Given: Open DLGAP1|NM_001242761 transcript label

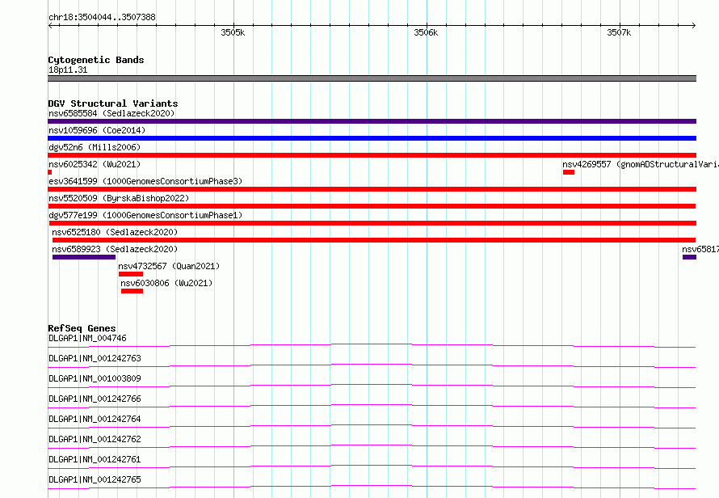Looking at the screenshot, I should [95, 459].
